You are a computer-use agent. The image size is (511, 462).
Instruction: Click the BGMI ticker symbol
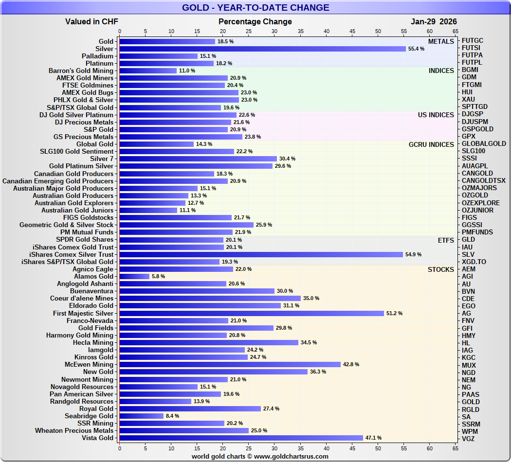click(470, 70)
